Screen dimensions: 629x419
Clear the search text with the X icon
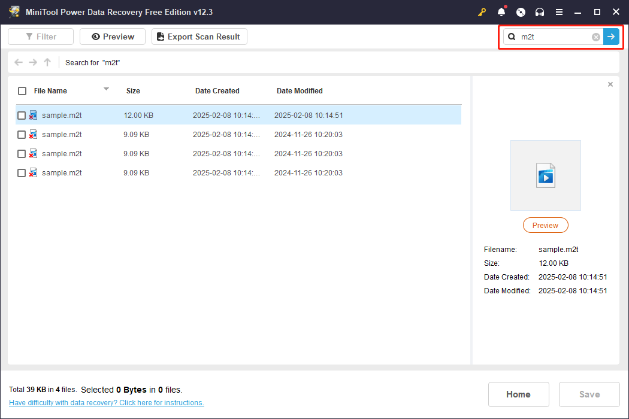596,37
